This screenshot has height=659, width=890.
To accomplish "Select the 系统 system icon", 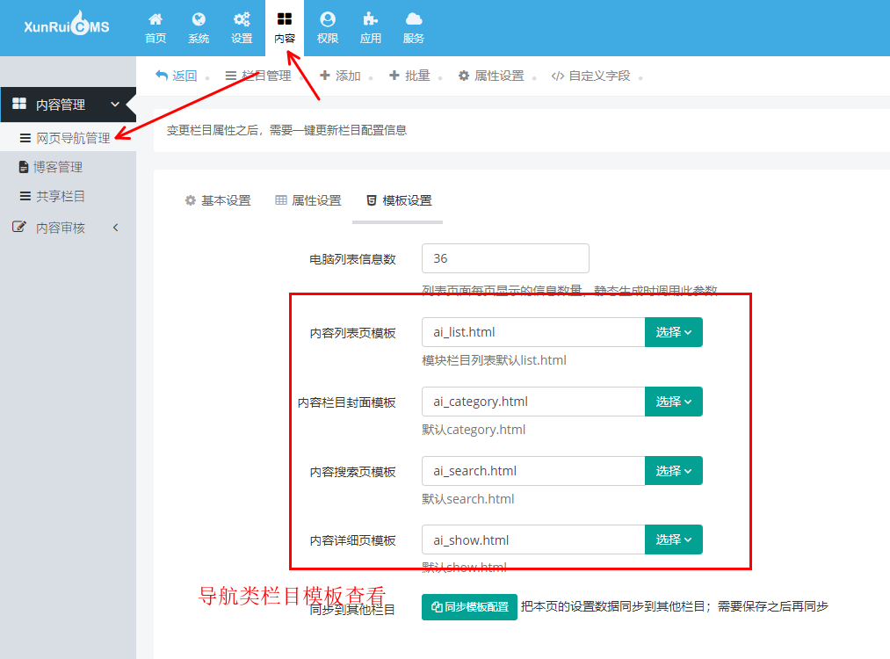I will pyautogui.click(x=199, y=26).
